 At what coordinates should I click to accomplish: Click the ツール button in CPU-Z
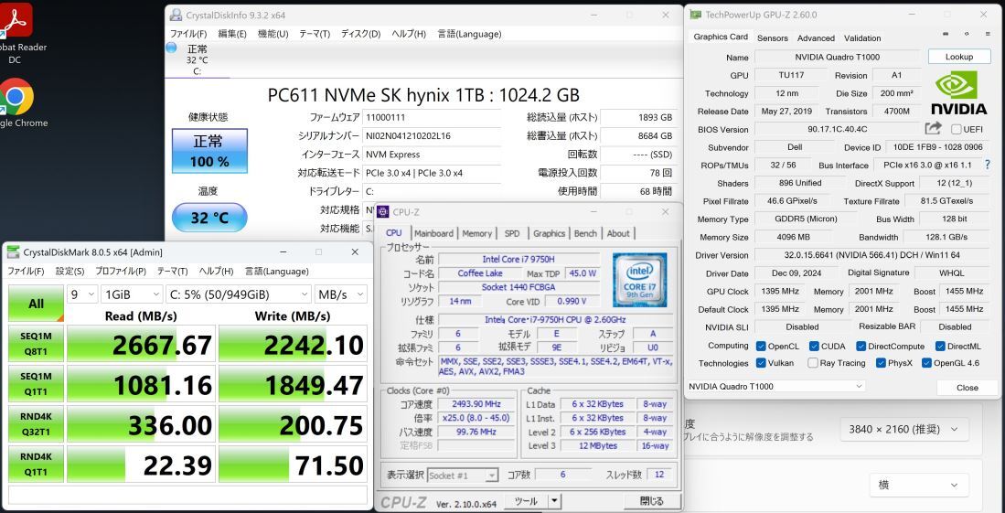tap(526, 501)
